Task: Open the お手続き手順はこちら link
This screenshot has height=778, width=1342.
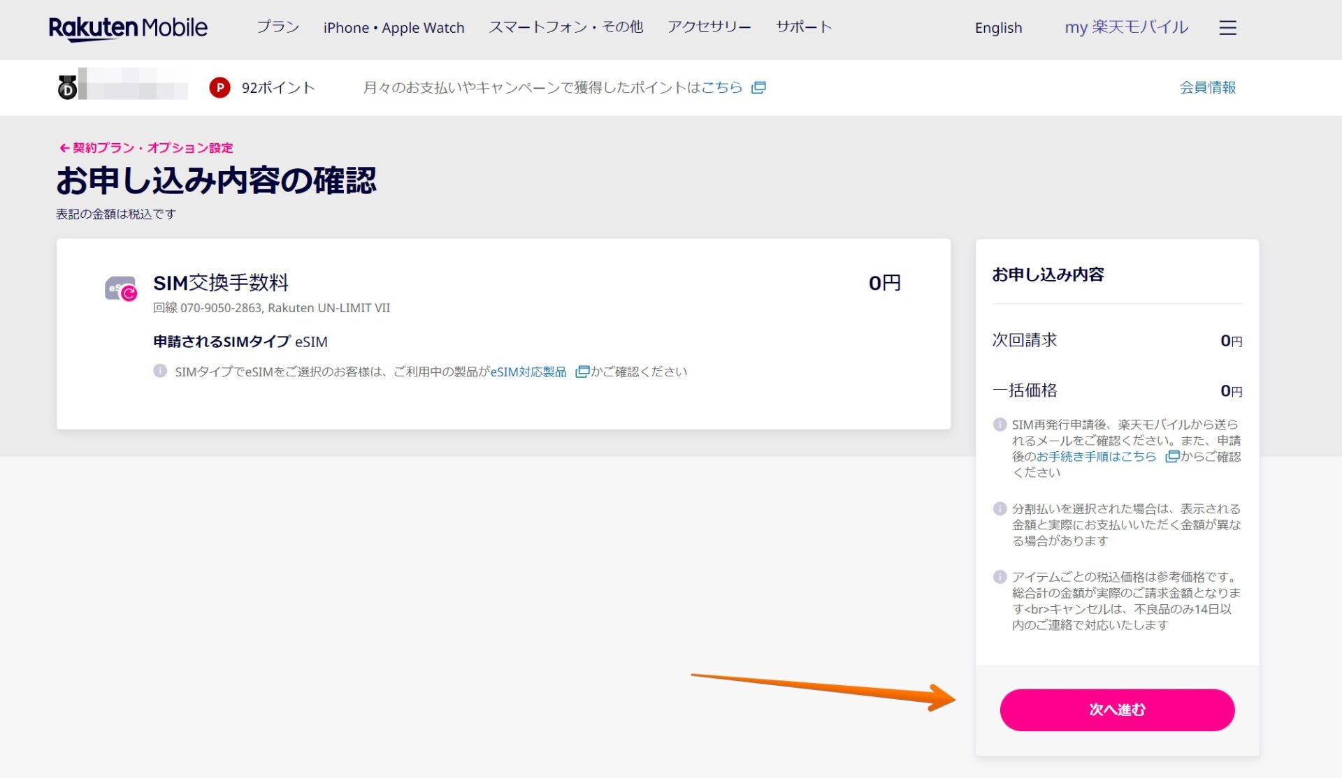Action: point(1096,456)
